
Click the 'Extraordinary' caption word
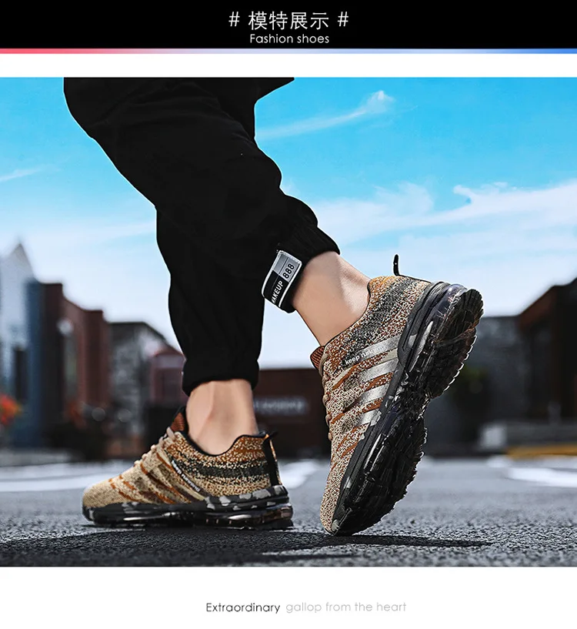pyautogui.click(x=243, y=607)
